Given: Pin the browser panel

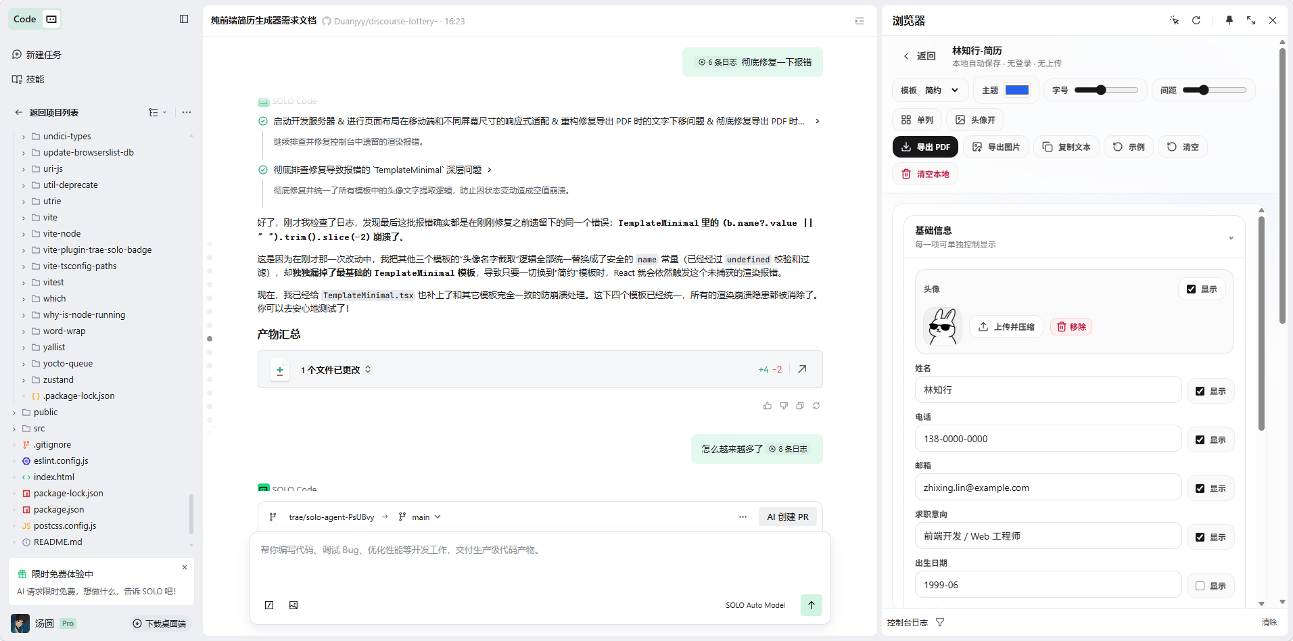Looking at the screenshot, I should click(1229, 20).
